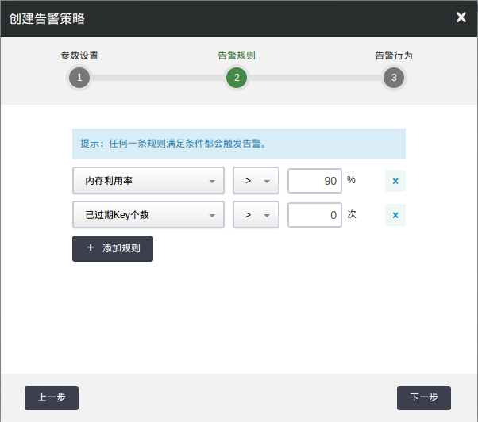Delete the 内存利用率 rule row
478x422 pixels.
395,182
